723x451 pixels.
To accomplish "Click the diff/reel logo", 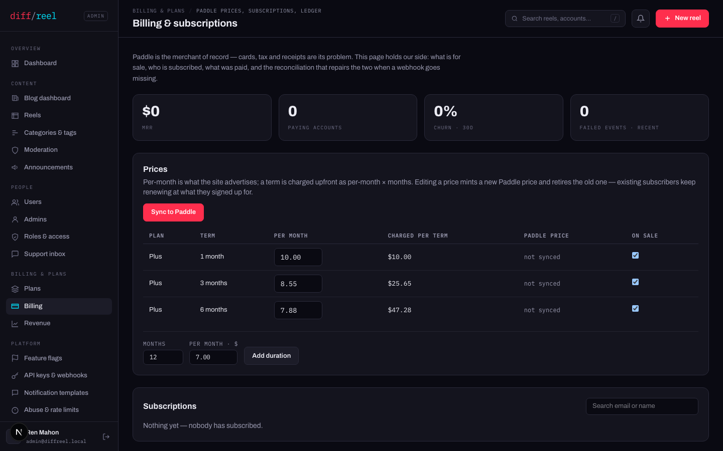I will [x=33, y=16].
